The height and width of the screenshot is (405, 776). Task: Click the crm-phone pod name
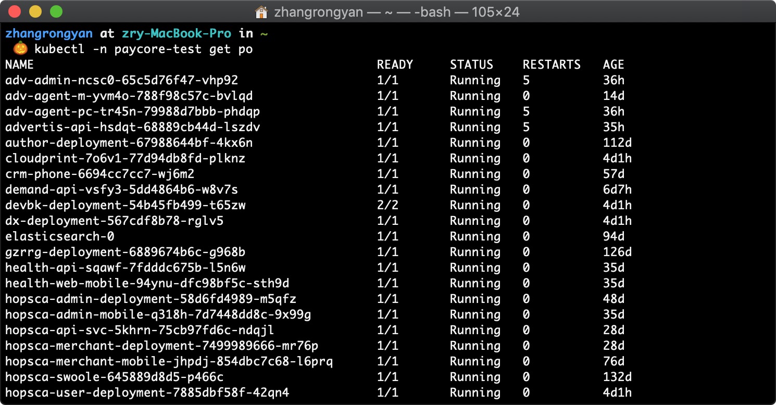99,174
